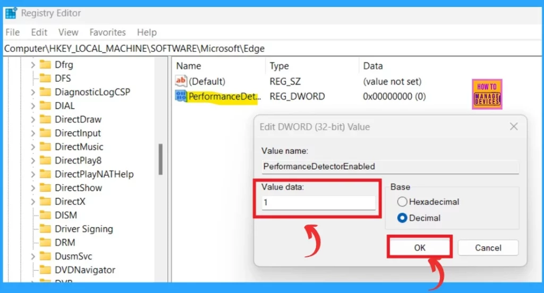Viewport: 544px width, 293px height.
Task: Open the View menu
Action: click(68, 32)
